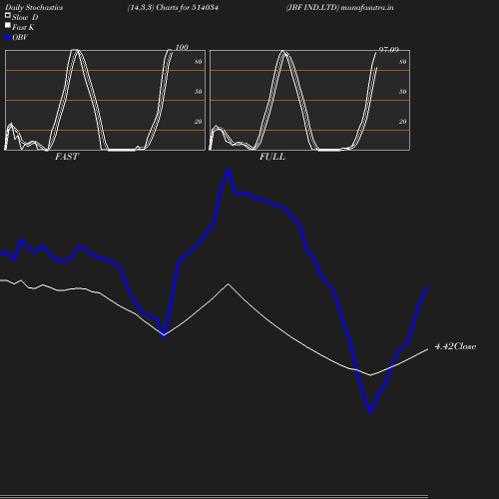Viewport: 499px width, 499px height.
Task: Click the FULL stochastic chart panel
Action: [x=309, y=100]
